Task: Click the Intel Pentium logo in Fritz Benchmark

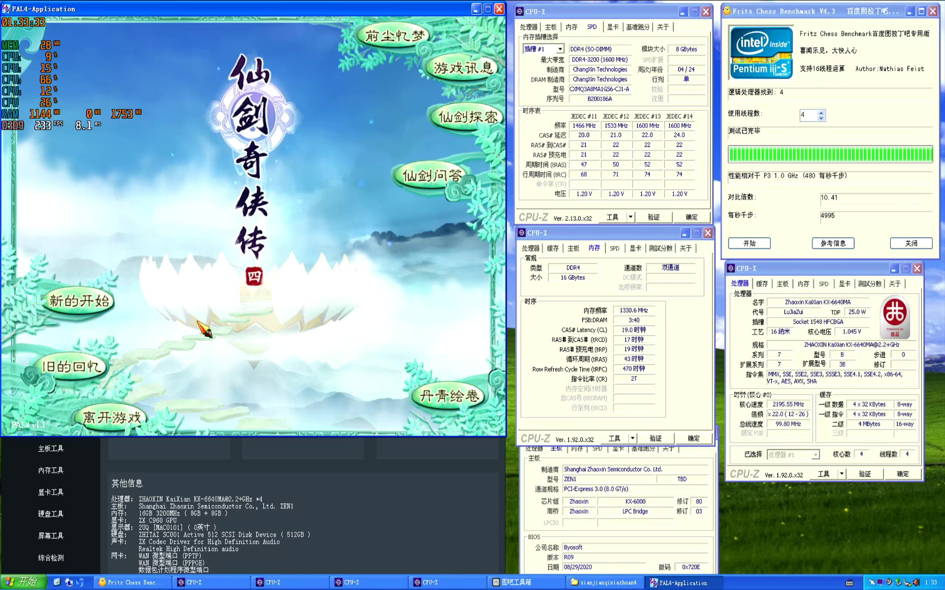Action: point(761,52)
